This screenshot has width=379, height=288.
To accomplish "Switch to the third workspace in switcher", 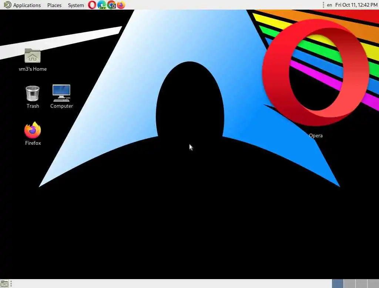I will (x=361, y=284).
